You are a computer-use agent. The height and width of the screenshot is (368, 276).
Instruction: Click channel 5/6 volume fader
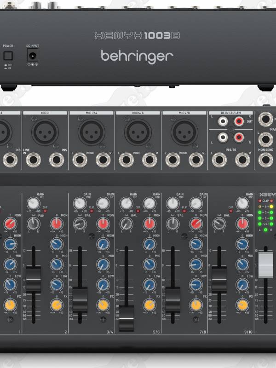coord(126,318)
